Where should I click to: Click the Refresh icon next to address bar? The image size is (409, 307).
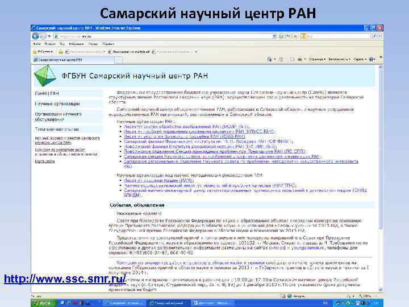click(x=288, y=36)
